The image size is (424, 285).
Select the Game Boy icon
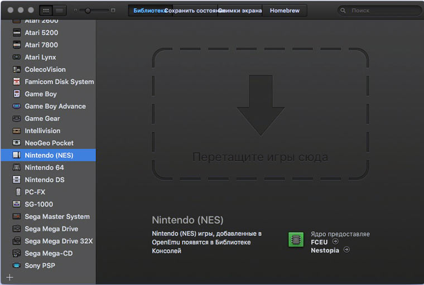17,94
